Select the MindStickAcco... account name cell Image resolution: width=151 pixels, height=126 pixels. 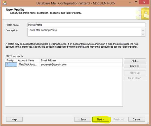[x=28, y=65]
